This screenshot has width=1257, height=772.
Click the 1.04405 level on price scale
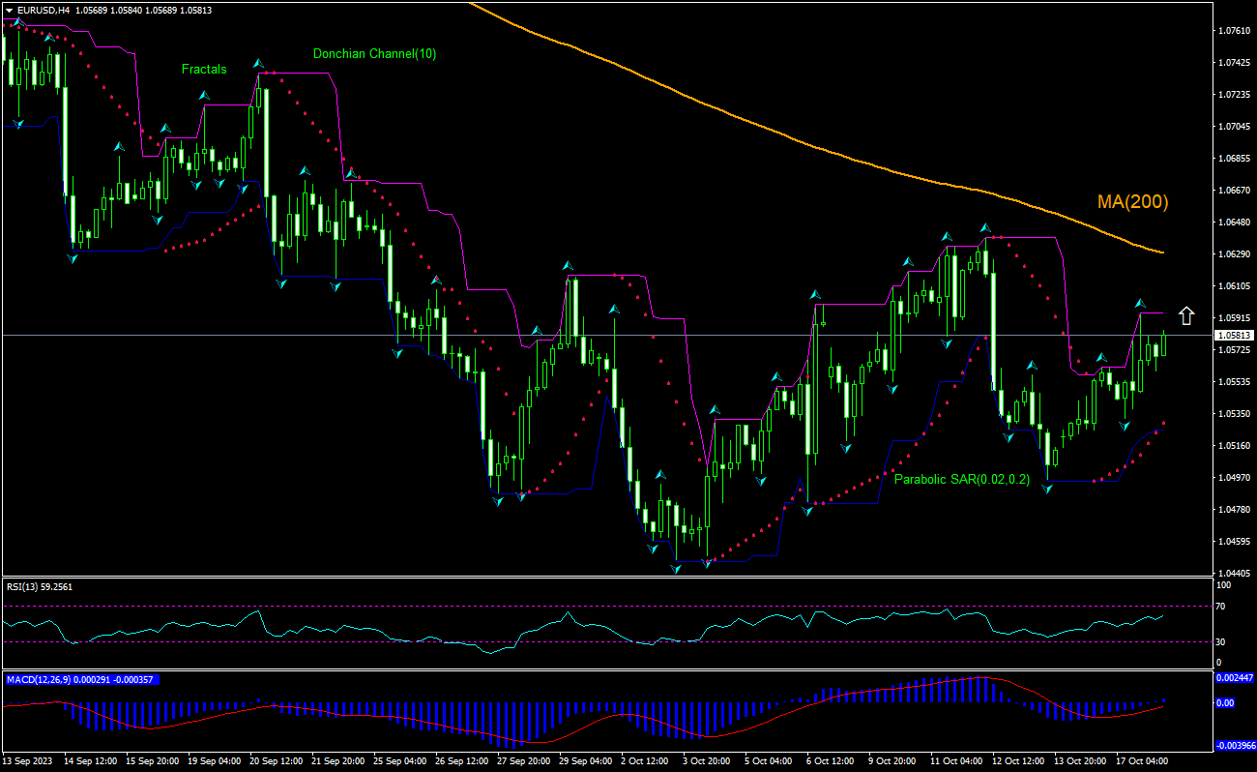point(1232,573)
